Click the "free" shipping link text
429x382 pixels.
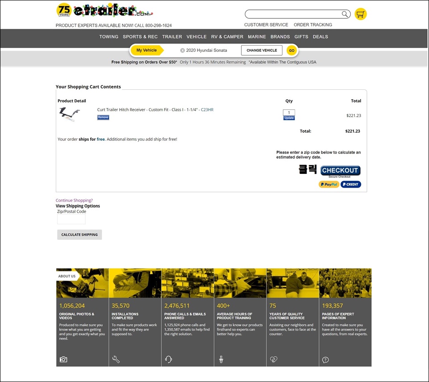point(101,139)
